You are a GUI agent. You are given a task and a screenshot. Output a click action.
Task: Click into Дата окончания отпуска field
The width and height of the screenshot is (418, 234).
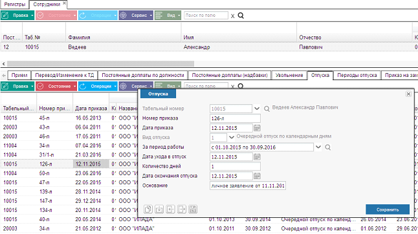tap(231, 176)
